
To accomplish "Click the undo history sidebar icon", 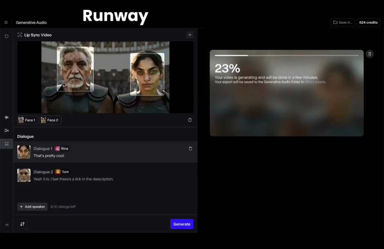I will (6, 36).
